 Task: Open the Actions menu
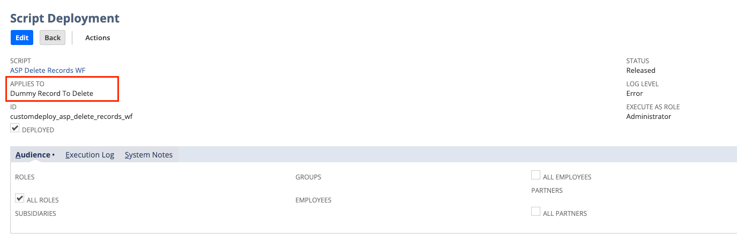(98, 37)
